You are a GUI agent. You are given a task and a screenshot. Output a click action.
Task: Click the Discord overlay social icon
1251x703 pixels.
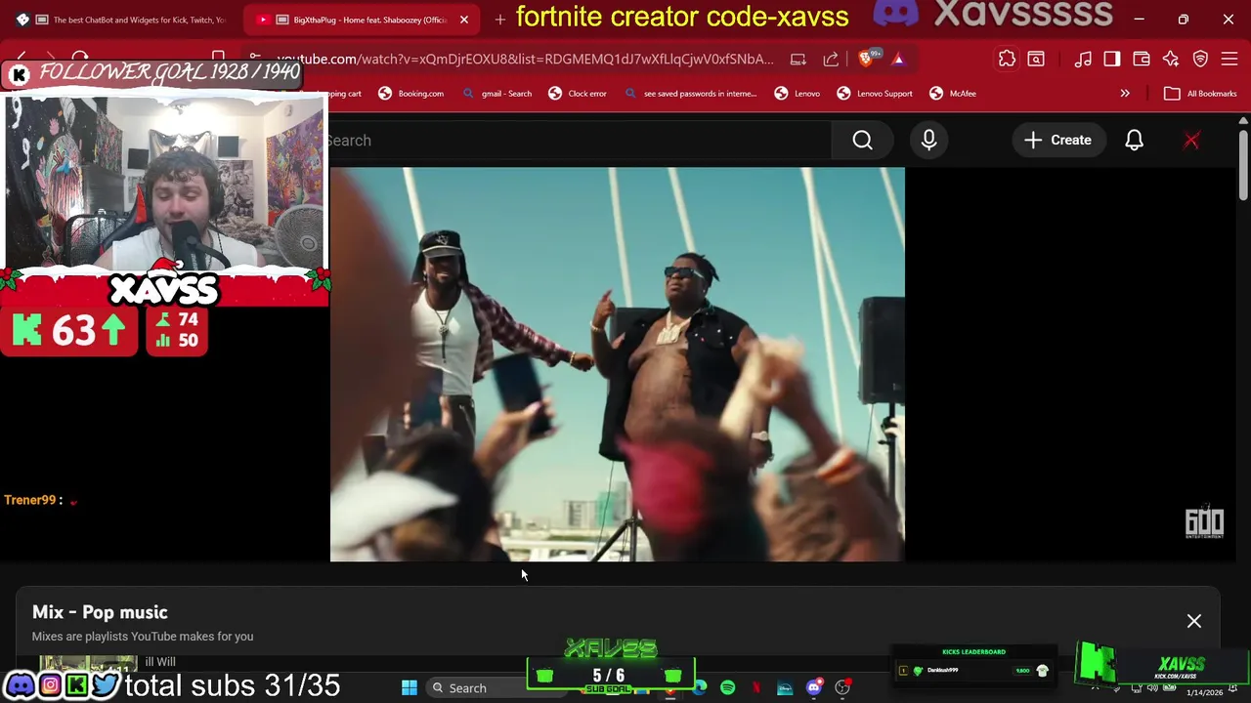[21, 685]
